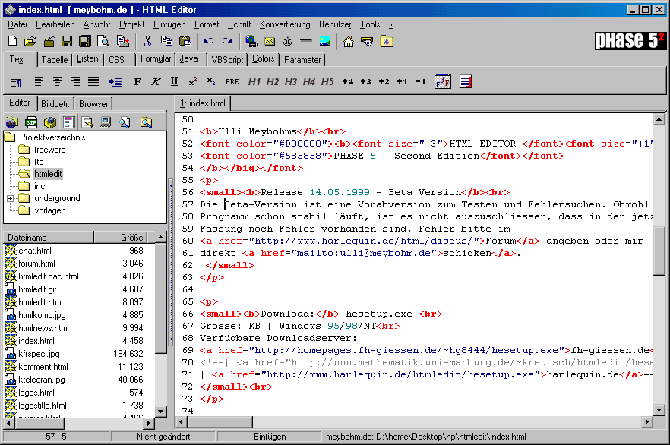Expand the underground folder node
Screen dimensions: 670x445
[11, 199]
